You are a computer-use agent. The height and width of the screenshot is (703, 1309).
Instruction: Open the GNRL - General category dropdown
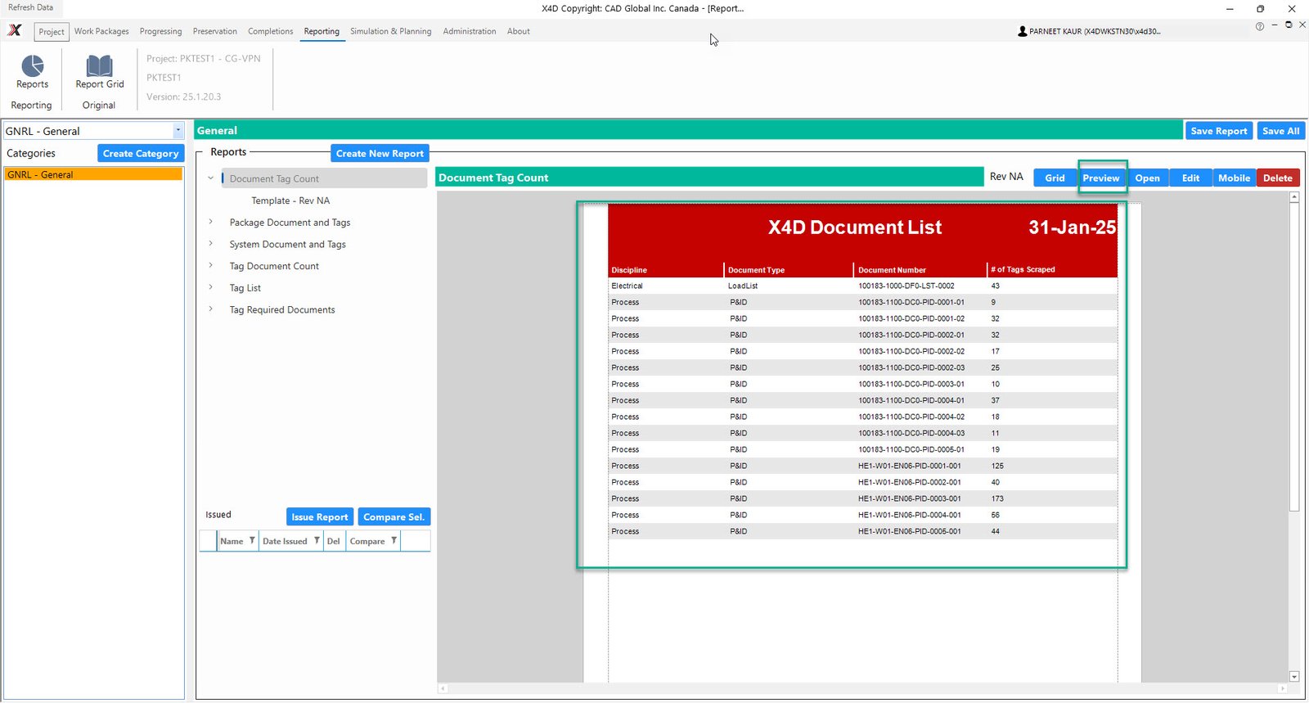coord(178,131)
